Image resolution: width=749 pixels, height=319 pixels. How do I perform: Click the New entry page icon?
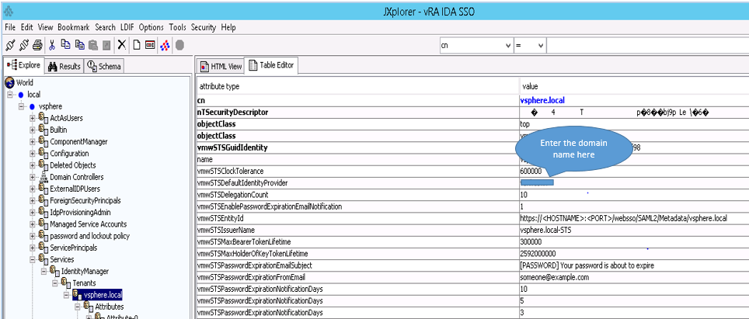tap(137, 45)
